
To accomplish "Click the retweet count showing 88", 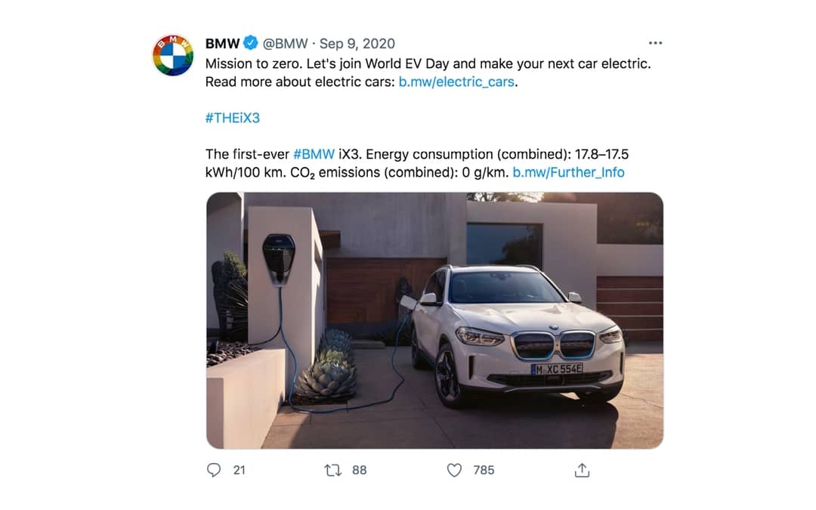I will click(358, 470).
